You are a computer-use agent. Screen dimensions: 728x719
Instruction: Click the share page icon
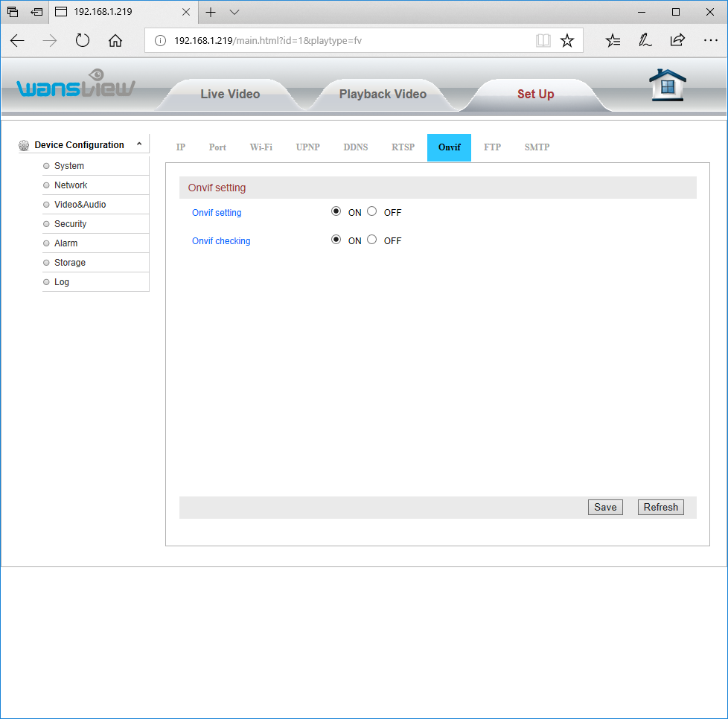click(677, 40)
